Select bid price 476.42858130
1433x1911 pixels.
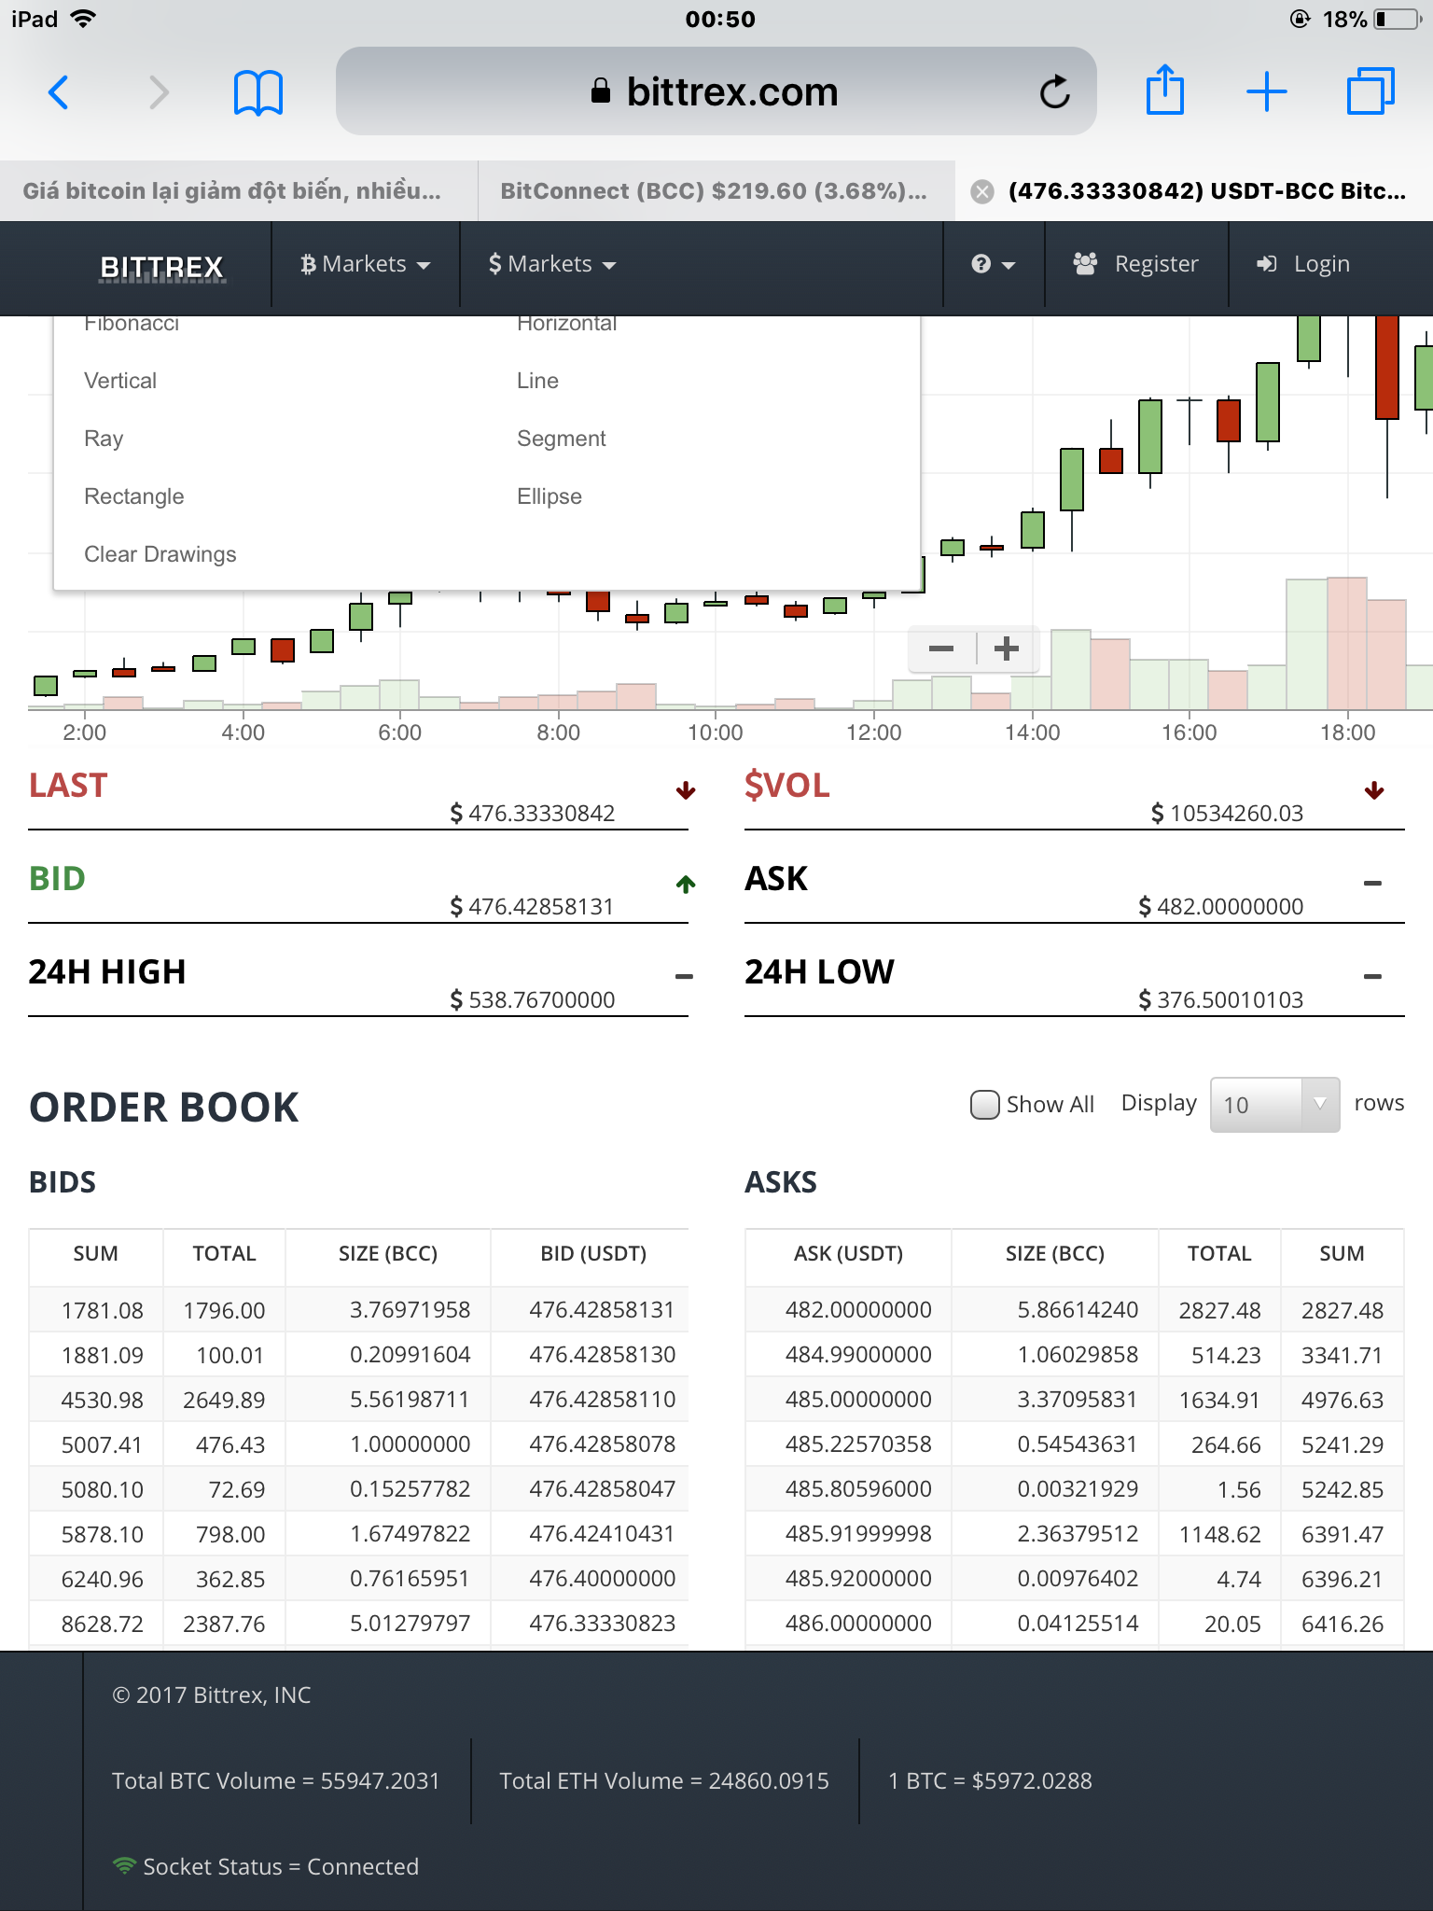[x=602, y=1355]
